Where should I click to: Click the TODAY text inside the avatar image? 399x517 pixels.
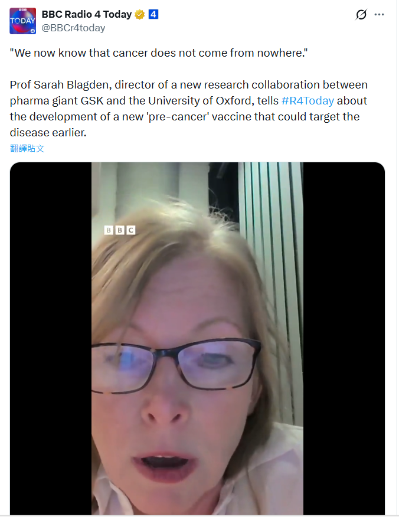pyautogui.click(x=22, y=21)
